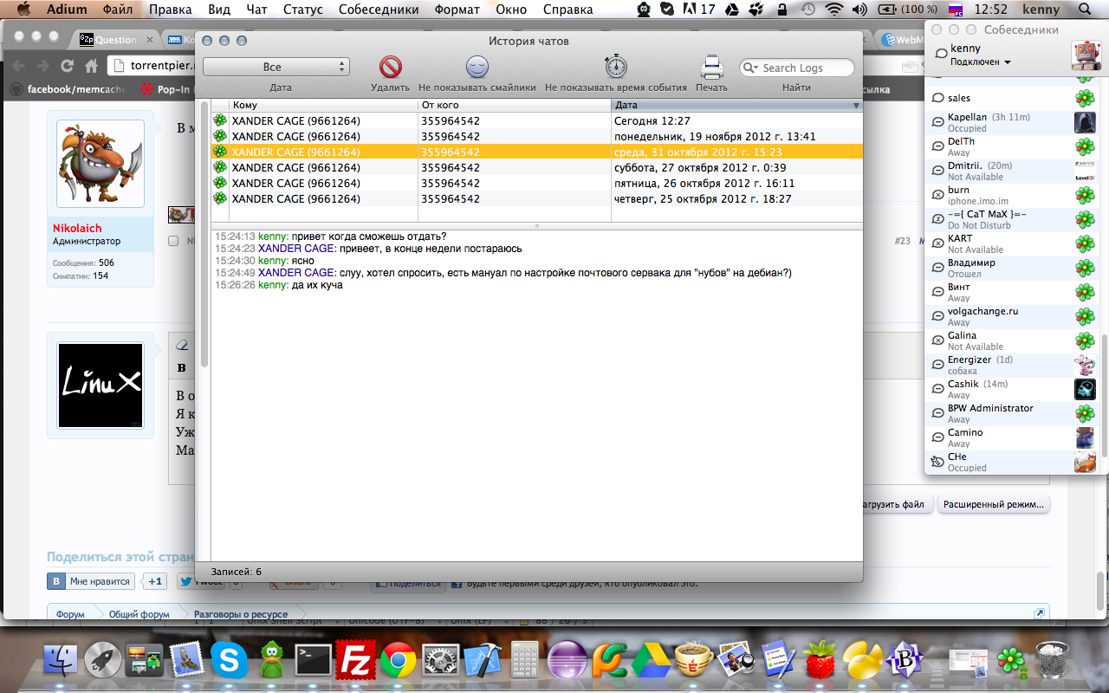The width and height of the screenshot is (1109, 693).
Task: Click the Adium green duck dock icon
Action: pyautogui.click(x=271, y=662)
